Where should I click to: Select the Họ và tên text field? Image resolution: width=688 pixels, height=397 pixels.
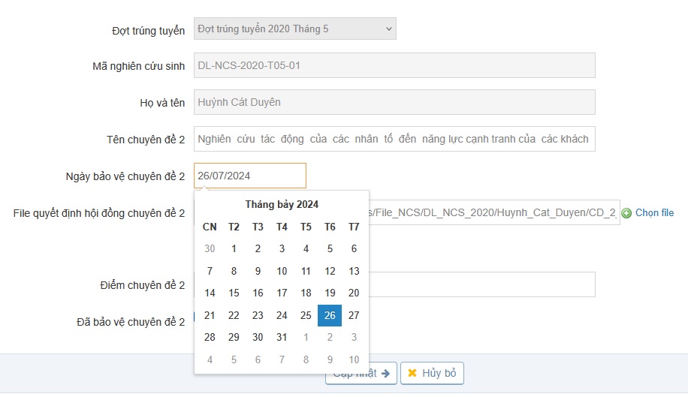coord(394,102)
